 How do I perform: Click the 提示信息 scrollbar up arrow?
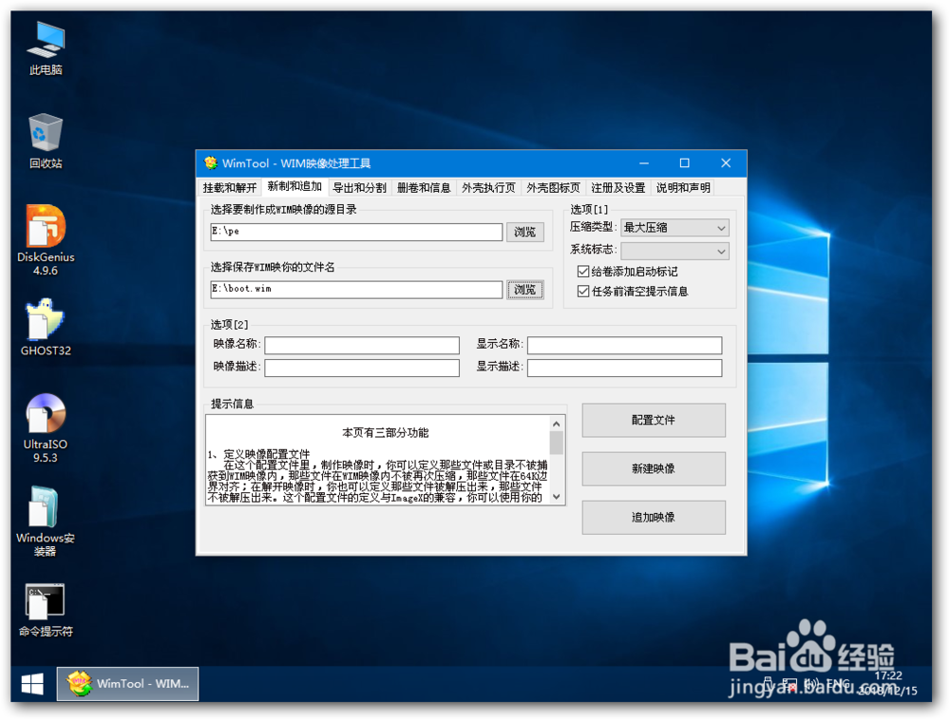pos(556,424)
